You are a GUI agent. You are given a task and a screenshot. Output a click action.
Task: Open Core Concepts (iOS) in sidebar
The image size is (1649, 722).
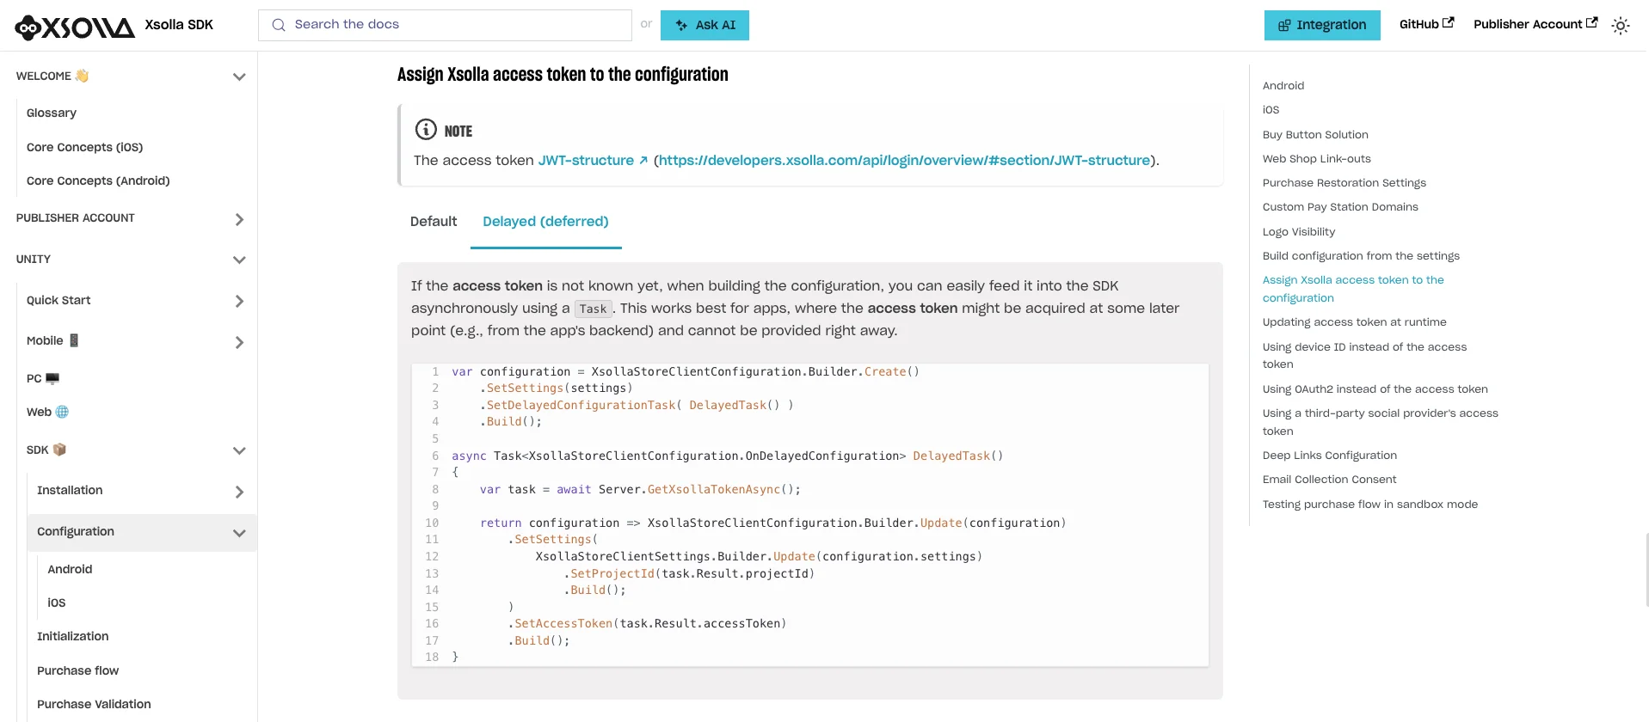click(84, 147)
